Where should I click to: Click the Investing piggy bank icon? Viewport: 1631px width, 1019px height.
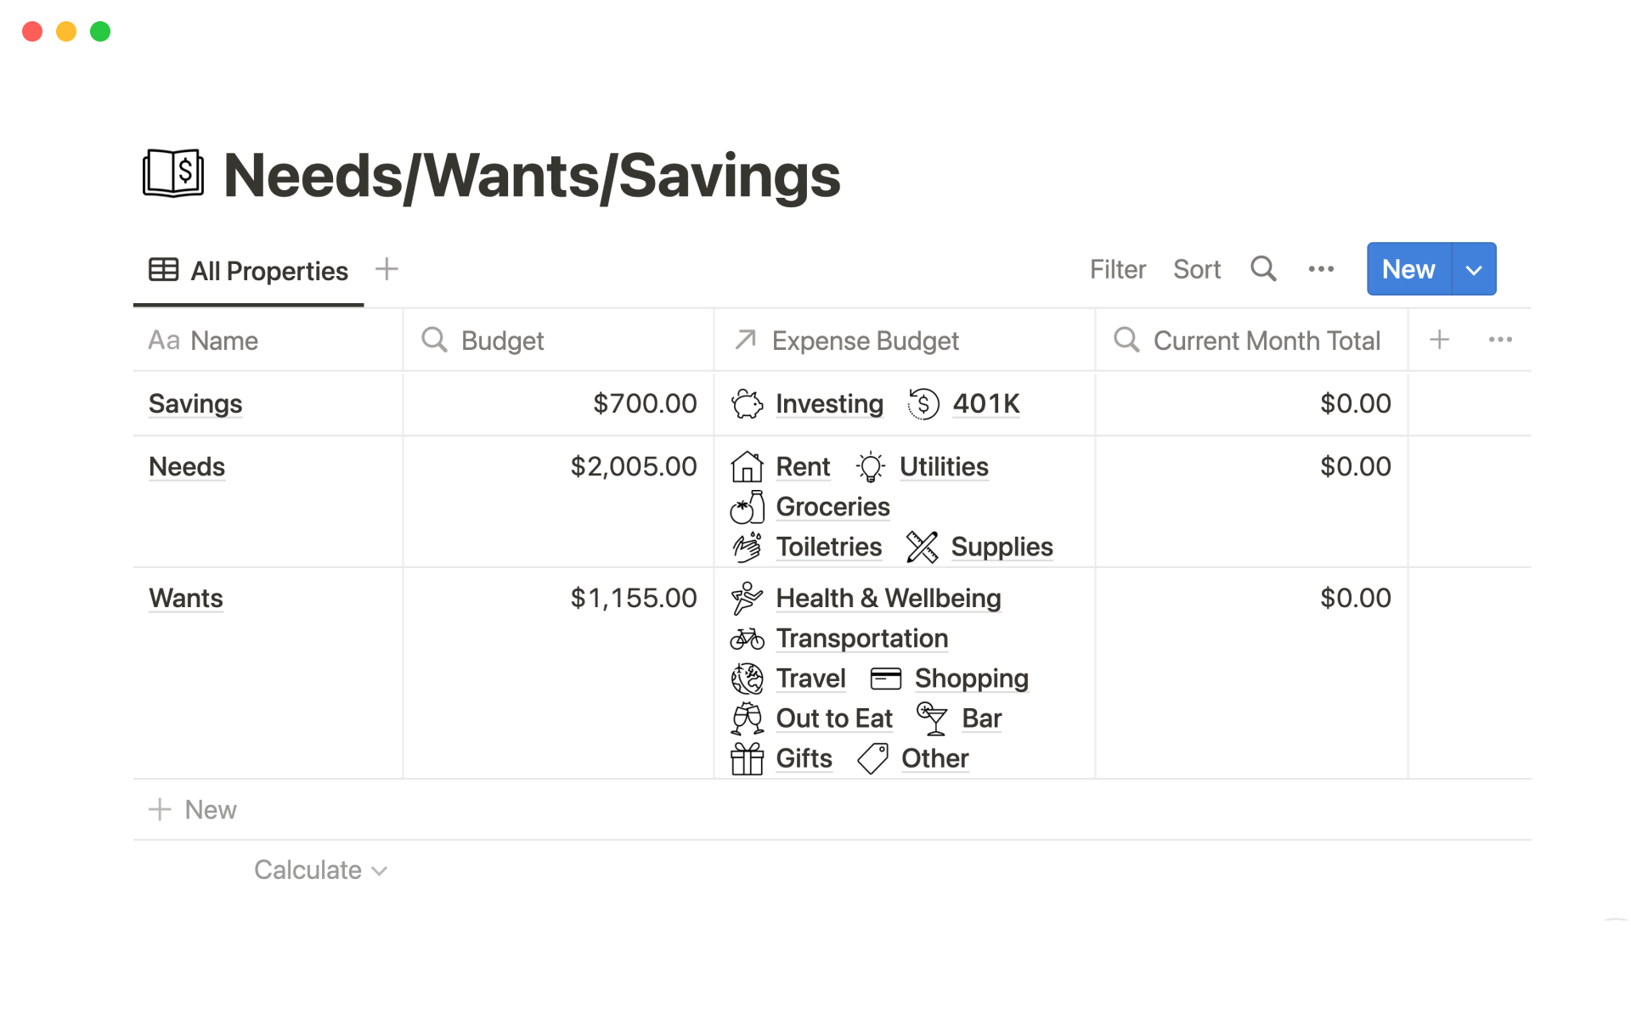[747, 404]
